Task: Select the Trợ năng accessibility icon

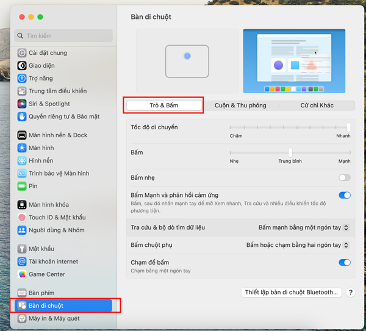Action: click(x=22, y=79)
